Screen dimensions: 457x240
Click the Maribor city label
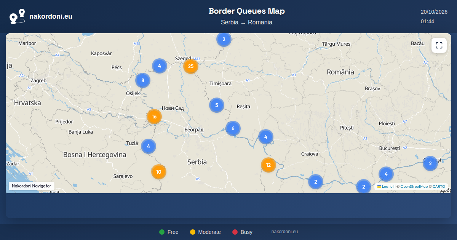point(27,43)
